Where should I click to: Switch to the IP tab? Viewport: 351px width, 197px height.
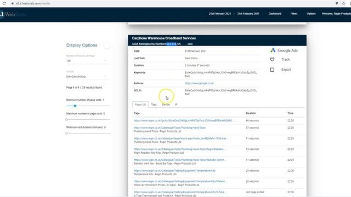(x=176, y=105)
